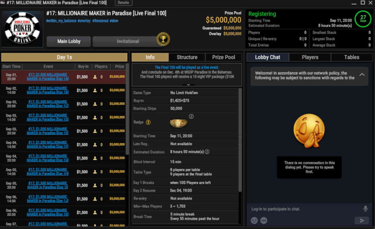Image resolution: width=375 pixels, height=229 pixels.
Task: Click the Day 1s list scrollbar
Action: pyautogui.click(x=127, y=109)
